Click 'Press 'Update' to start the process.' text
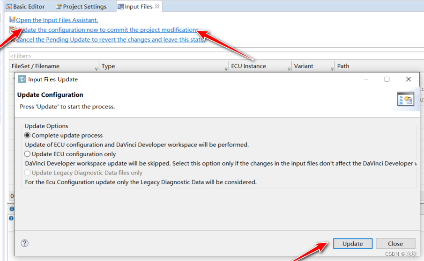The height and width of the screenshot is (261, 424). 67,107
